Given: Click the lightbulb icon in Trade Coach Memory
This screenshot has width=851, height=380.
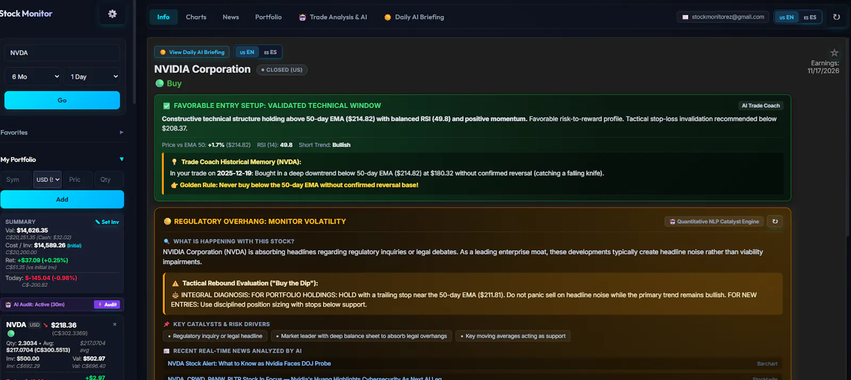Looking at the screenshot, I should tap(174, 162).
